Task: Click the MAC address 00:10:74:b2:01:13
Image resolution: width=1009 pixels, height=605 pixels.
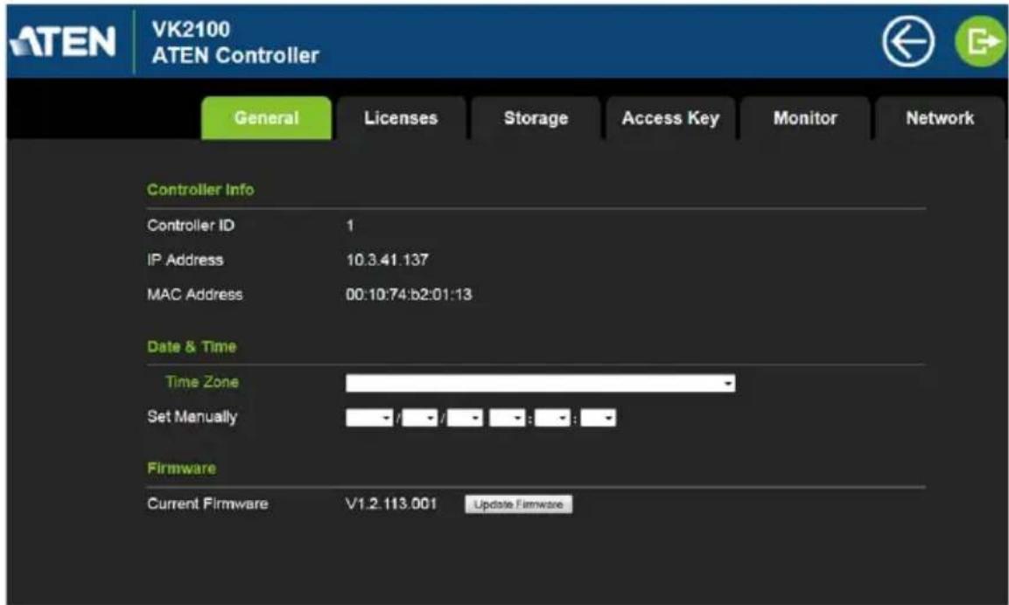Action: point(409,295)
